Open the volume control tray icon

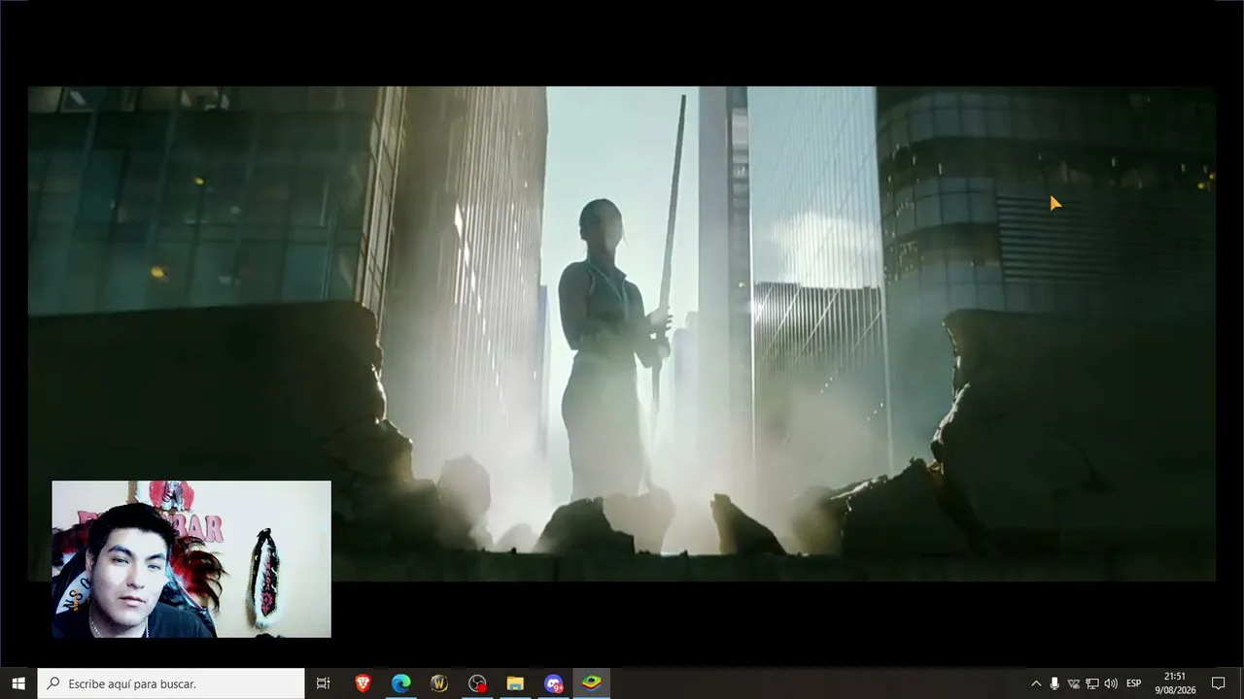(x=1111, y=683)
